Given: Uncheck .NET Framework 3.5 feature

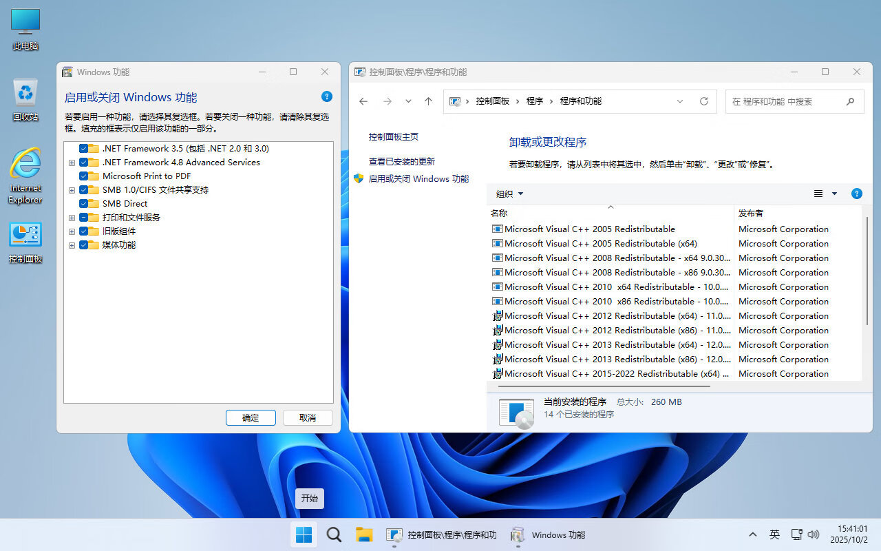Looking at the screenshot, I should (83, 148).
